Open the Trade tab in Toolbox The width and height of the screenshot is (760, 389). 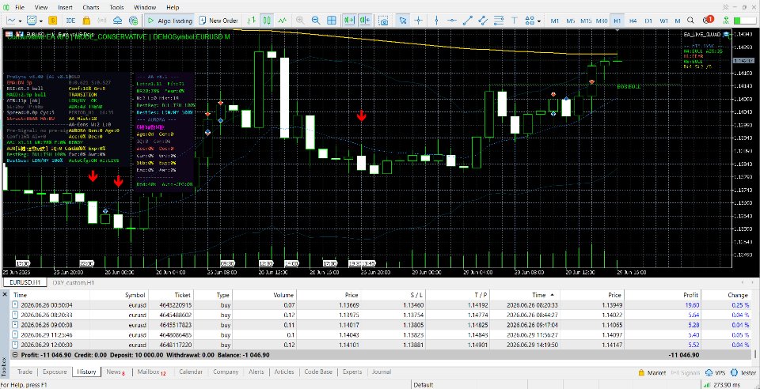[x=25, y=372]
